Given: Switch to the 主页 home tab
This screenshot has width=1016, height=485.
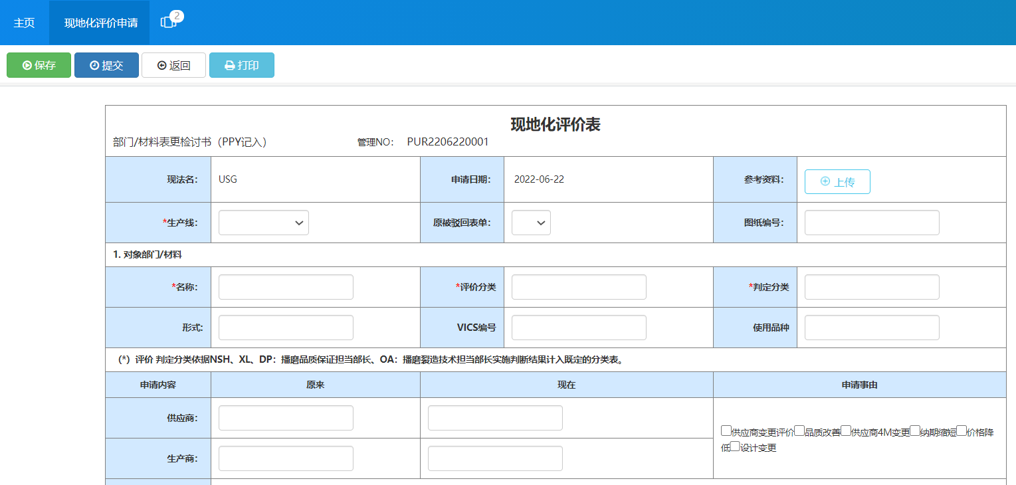Looking at the screenshot, I should 24,23.
